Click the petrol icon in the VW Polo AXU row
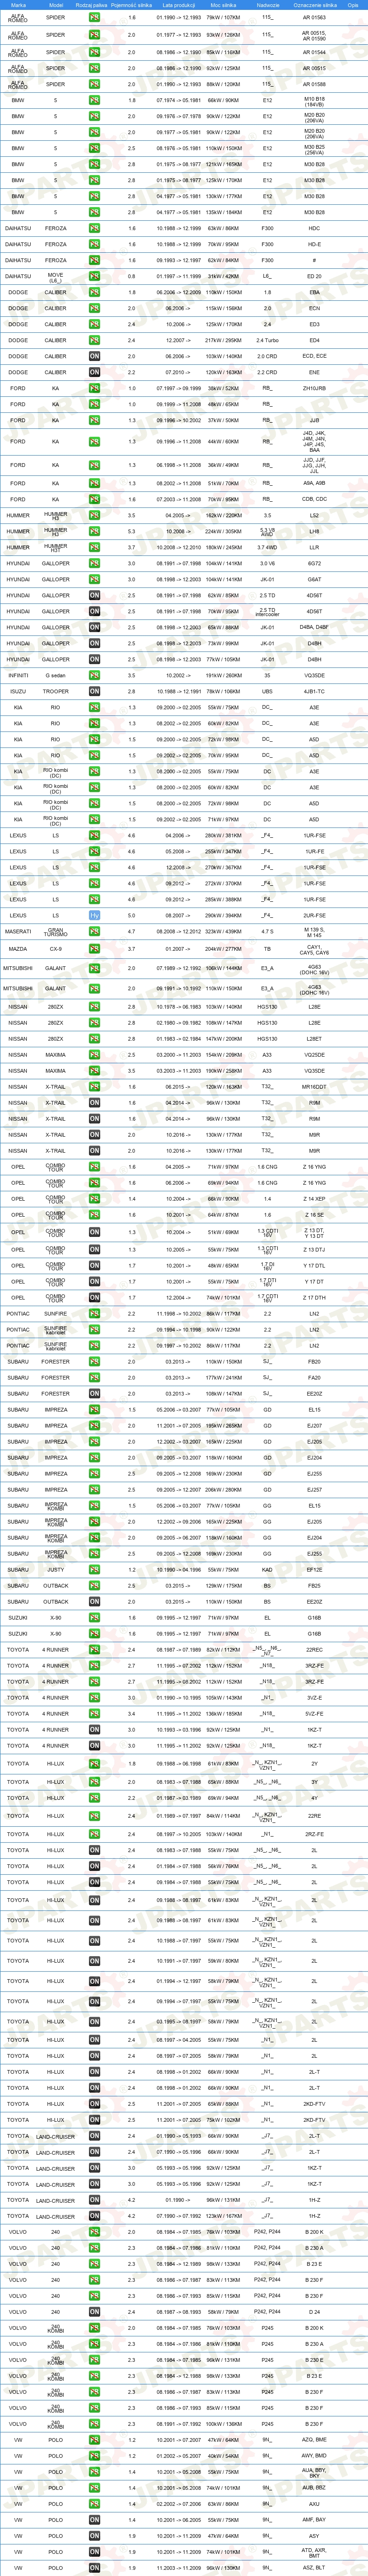 (94, 2505)
